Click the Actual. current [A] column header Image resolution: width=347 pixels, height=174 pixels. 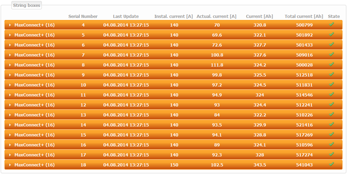[x=216, y=17]
